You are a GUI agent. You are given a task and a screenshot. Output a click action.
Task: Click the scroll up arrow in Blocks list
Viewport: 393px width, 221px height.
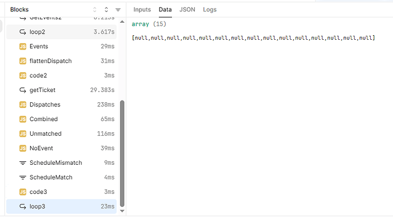(122, 22)
